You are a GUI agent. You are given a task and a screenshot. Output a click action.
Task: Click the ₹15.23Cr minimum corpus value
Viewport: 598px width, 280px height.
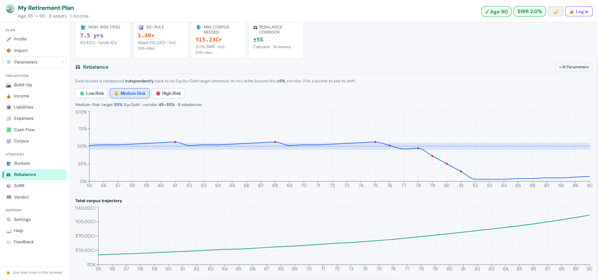click(209, 40)
